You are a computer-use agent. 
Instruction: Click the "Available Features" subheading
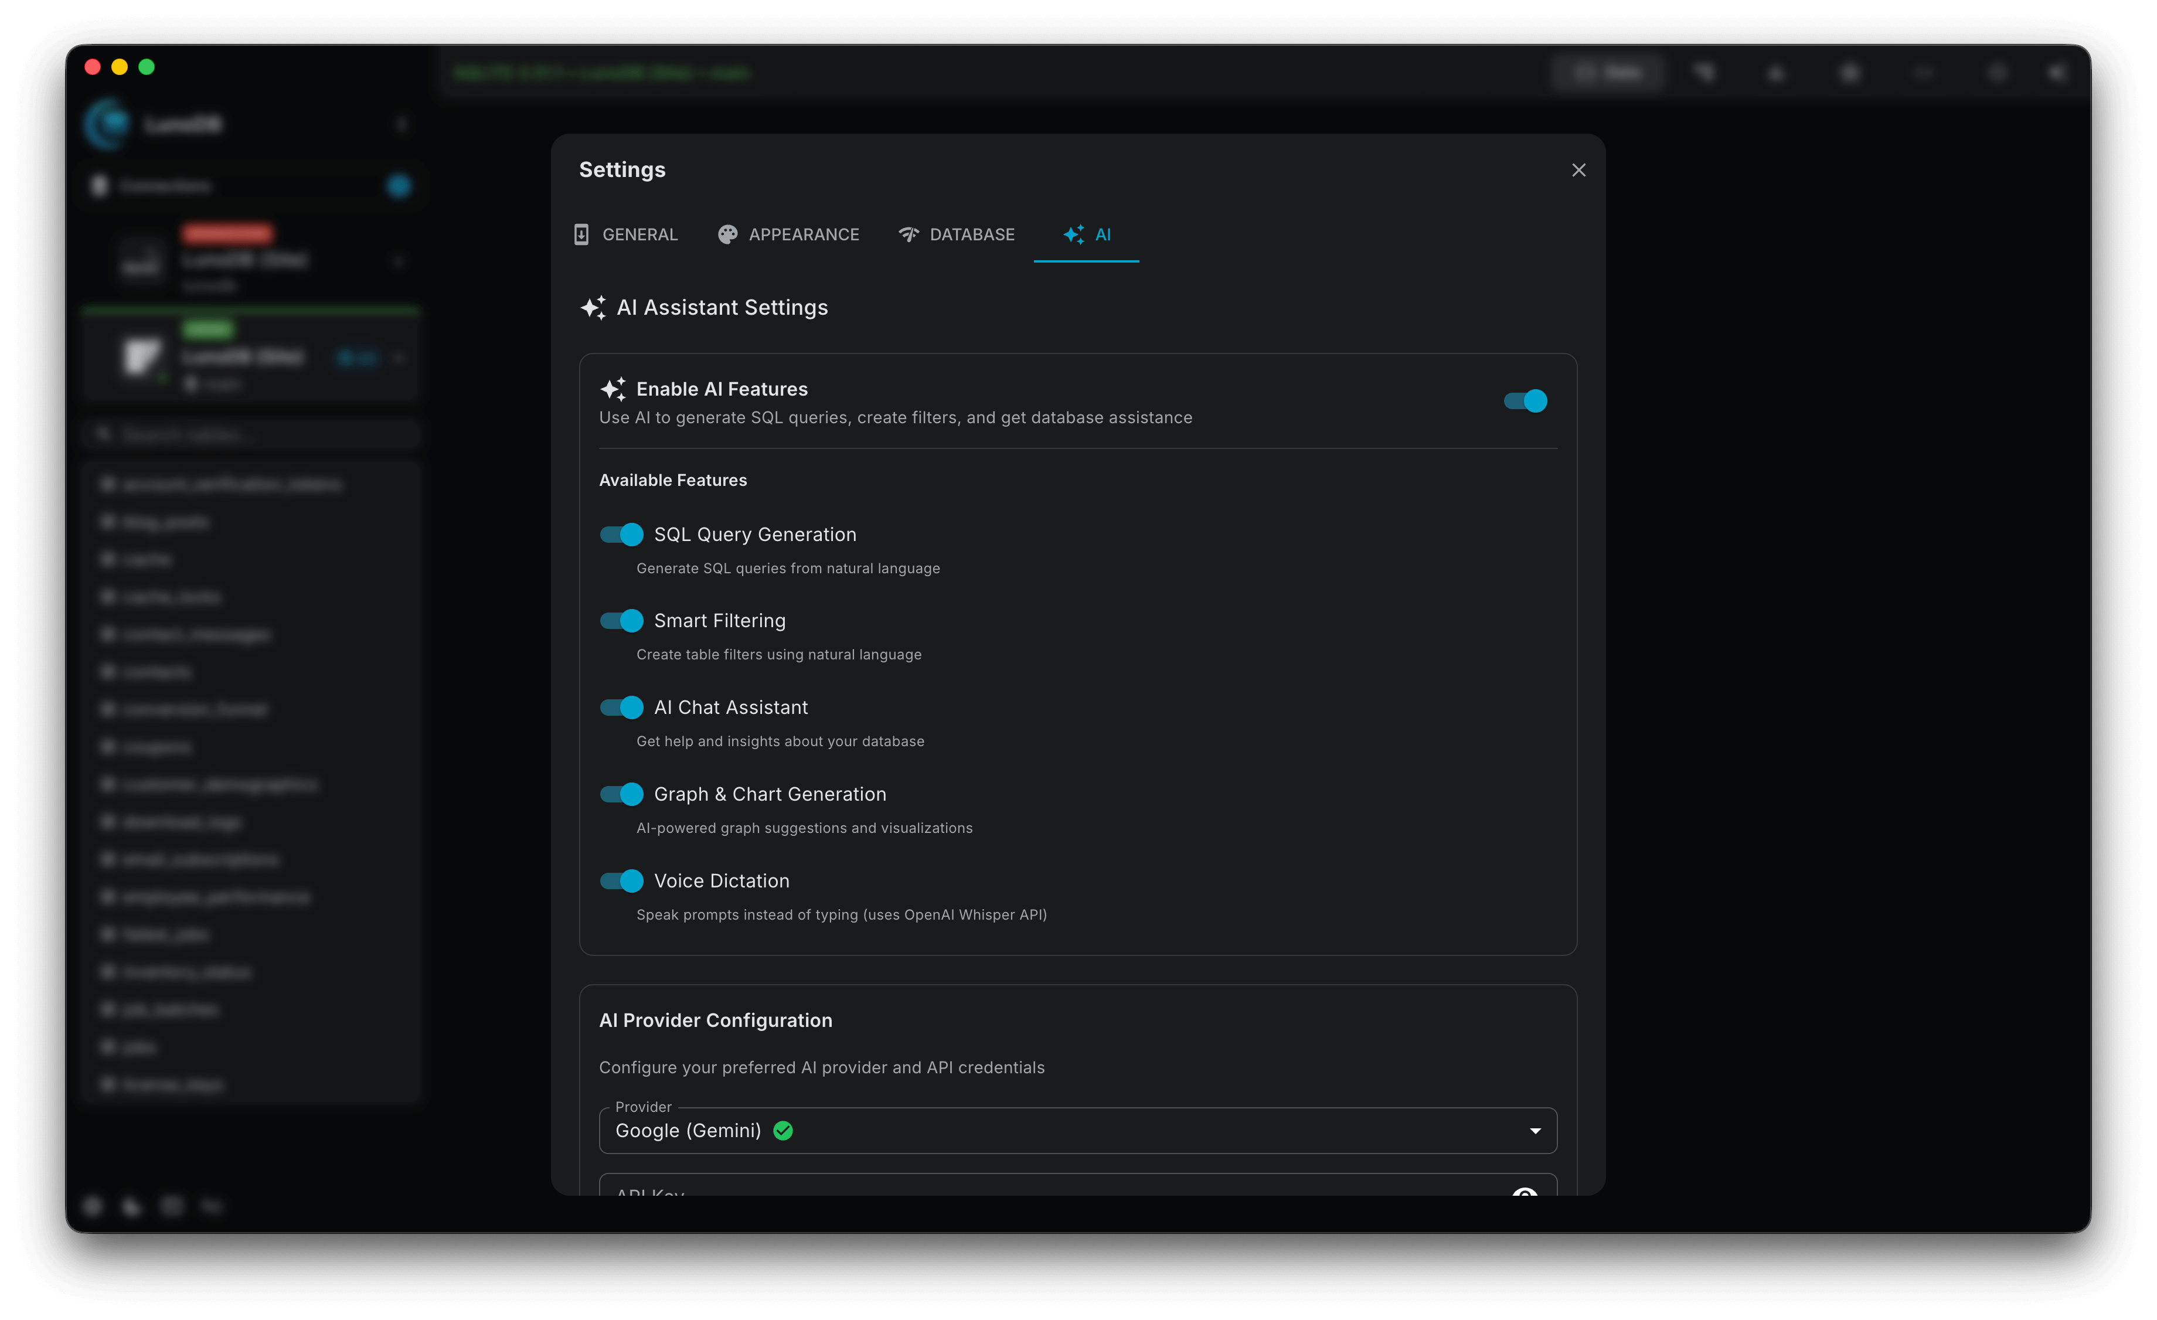click(673, 479)
